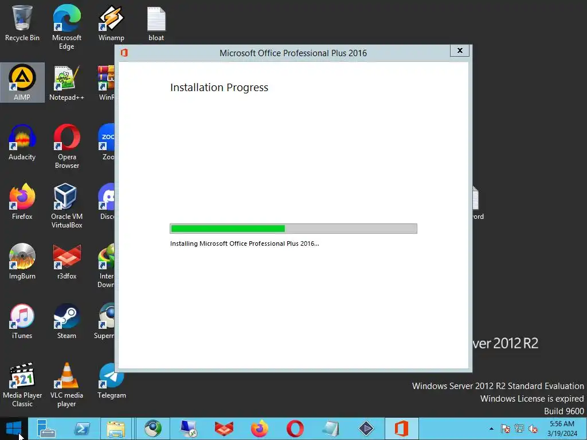Open Opera from the taskbar
Image resolution: width=587 pixels, height=440 pixels.
click(295, 429)
